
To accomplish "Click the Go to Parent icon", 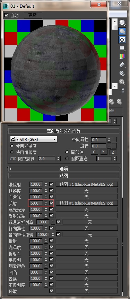I will pyautogui.click(x=112, y=101).
